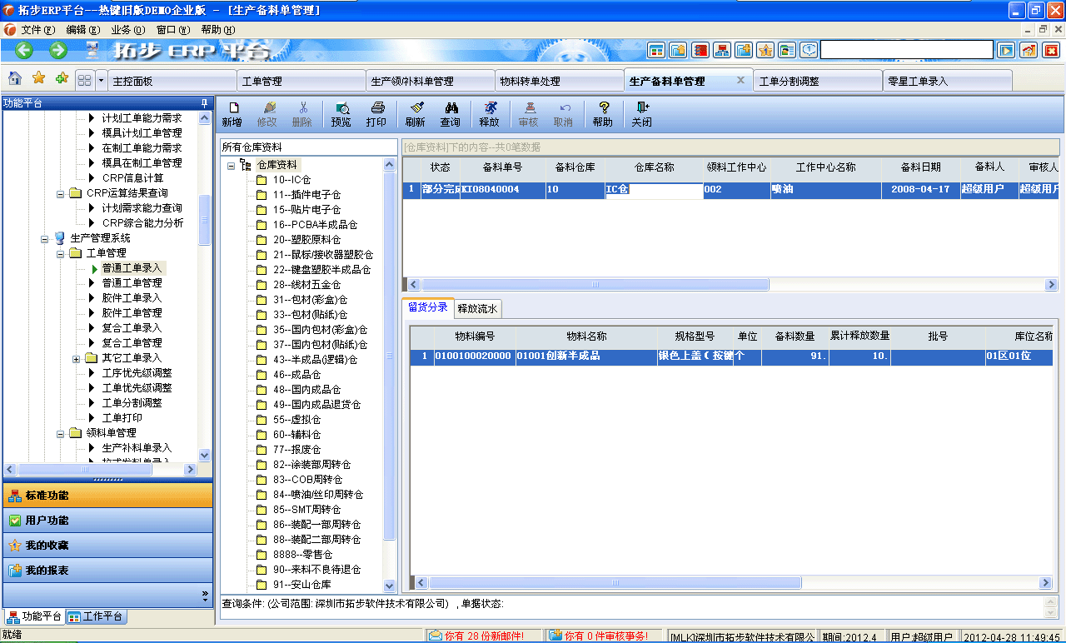
Task: Click the green back navigation arrow
Action: click(x=22, y=50)
